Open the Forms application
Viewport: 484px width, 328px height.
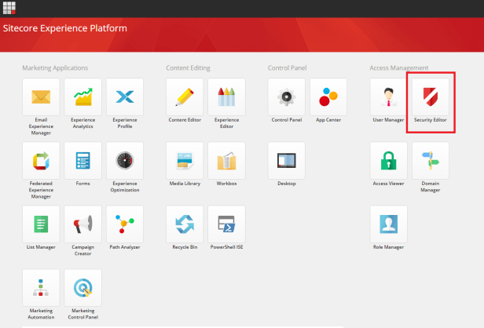click(82, 161)
